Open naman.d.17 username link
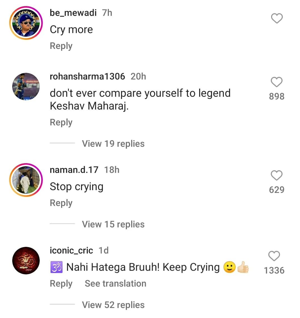The width and height of the screenshot is (300, 318). (x=74, y=170)
